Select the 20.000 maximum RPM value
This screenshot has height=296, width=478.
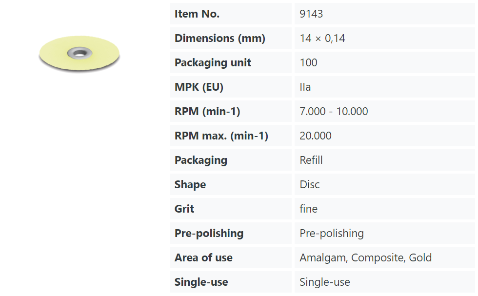(x=316, y=136)
